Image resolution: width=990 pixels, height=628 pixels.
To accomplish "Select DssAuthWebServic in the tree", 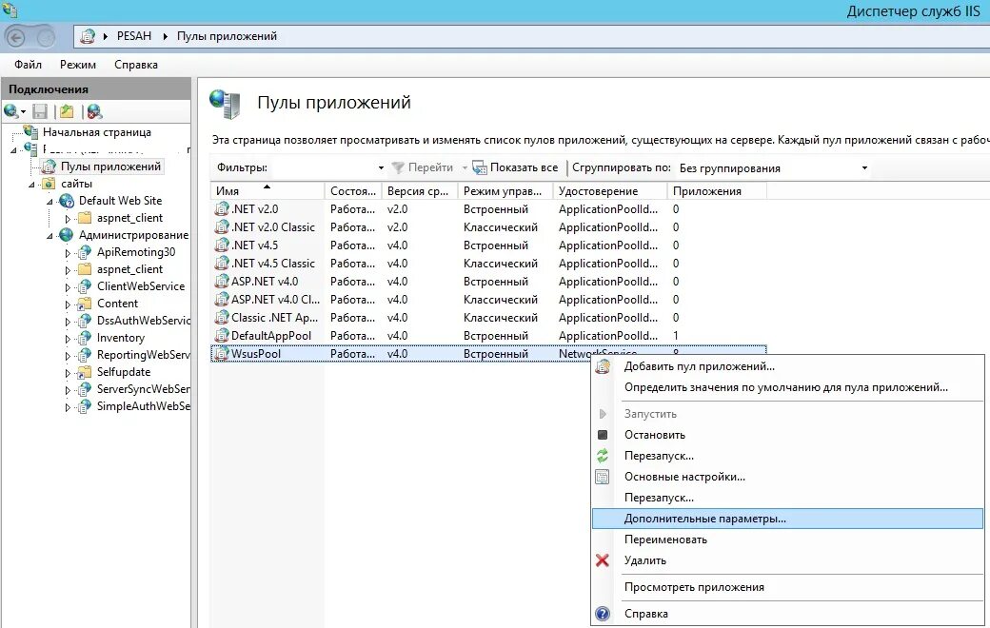I will [x=143, y=321].
